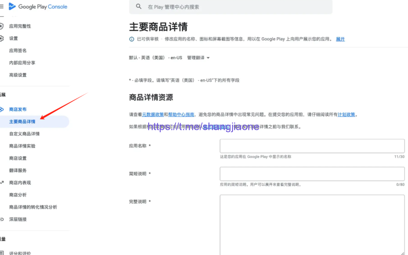The image size is (408, 255).
Task: Click the 默认 - 英语（美国）- en-US label
Action: coord(155,58)
